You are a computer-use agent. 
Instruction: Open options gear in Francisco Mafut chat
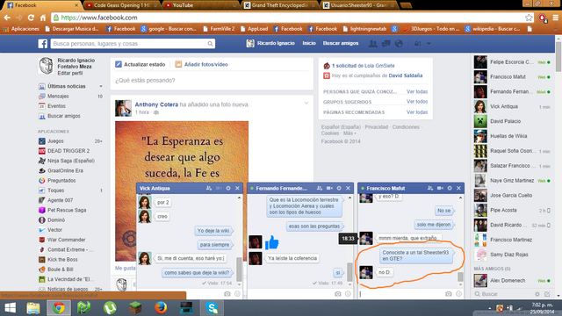(x=450, y=188)
